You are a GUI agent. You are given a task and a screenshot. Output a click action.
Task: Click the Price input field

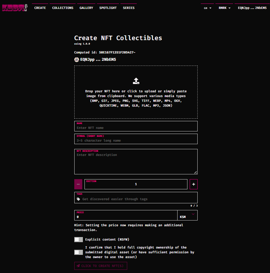click(x=126, y=217)
